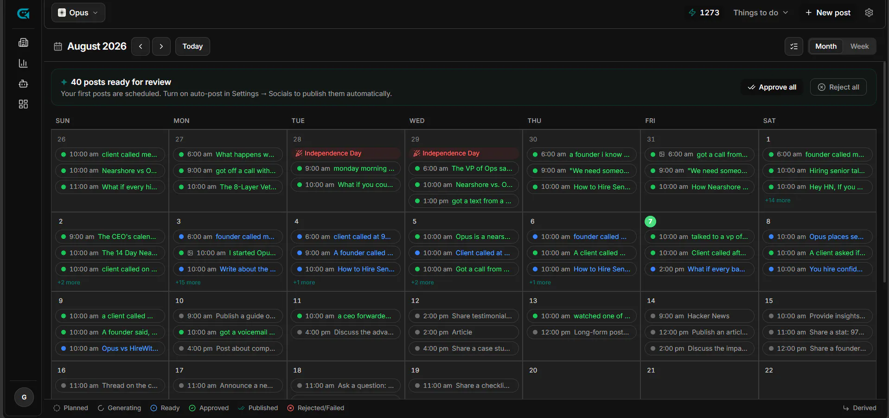Click the Approved status legend icon
The width and height of the screenshot is (889, 418).
click(192, 408)
